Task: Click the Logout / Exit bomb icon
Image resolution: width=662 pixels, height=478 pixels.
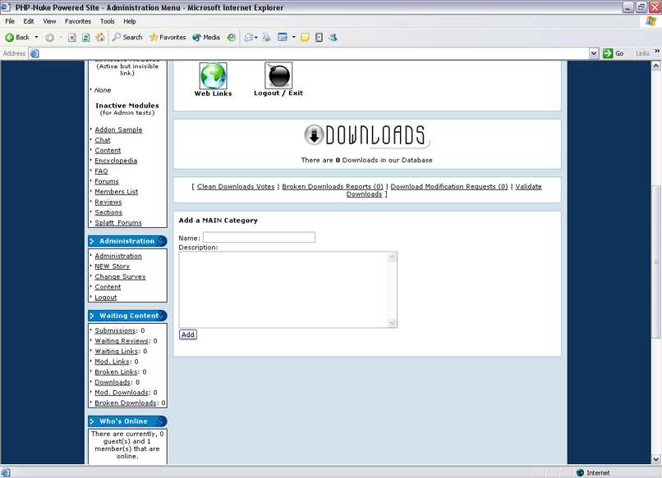Action: (278, 75)
